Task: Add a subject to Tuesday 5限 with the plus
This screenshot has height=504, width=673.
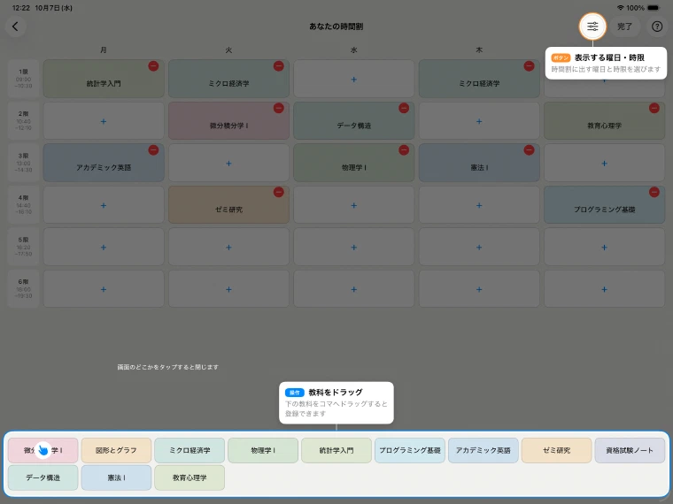Action: pos(228,248)
